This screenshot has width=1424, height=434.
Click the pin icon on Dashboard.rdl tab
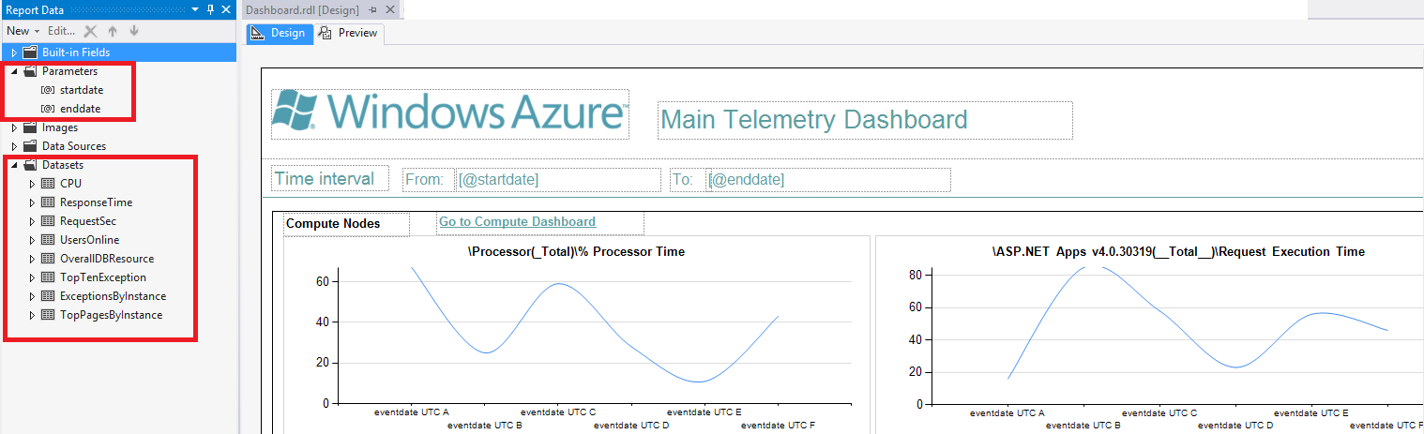pos(373,9)
